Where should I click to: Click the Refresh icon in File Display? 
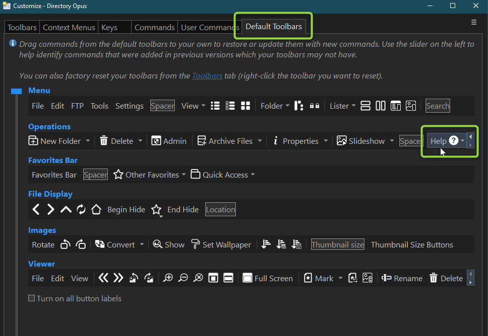(x=81, y=210)
